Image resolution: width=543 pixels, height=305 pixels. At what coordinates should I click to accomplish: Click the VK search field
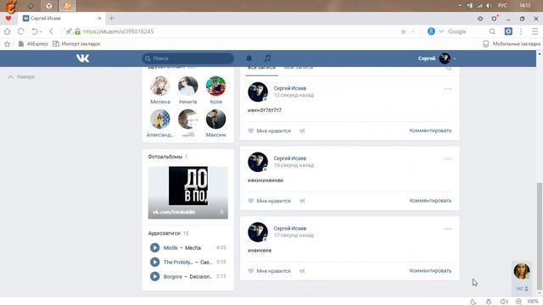[188, 58]
